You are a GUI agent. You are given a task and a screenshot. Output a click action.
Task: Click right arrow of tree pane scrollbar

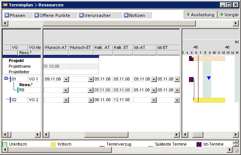pyautogui.click(x=37, y=135)
